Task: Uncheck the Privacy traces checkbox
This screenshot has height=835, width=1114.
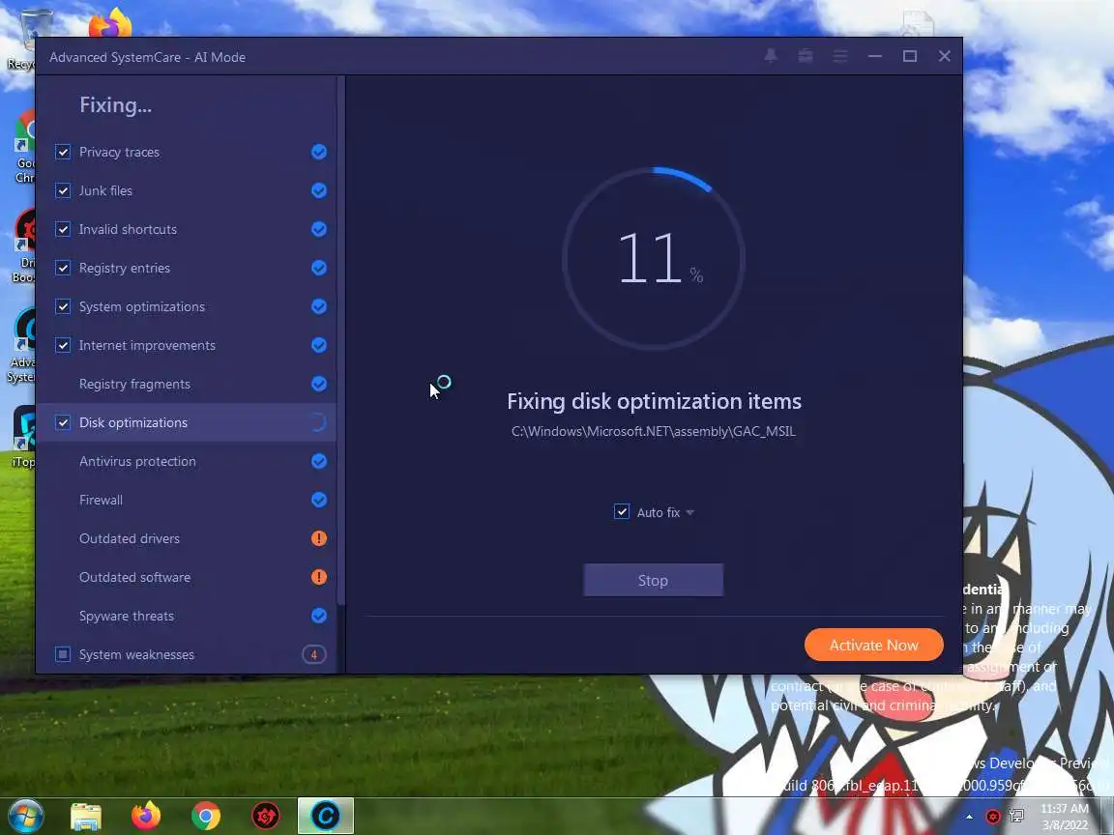Action: (x=63, y=152)
